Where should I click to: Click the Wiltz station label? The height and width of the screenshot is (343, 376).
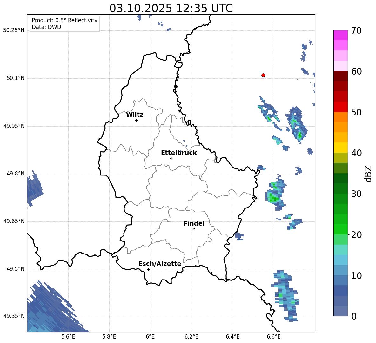[135, 115]
